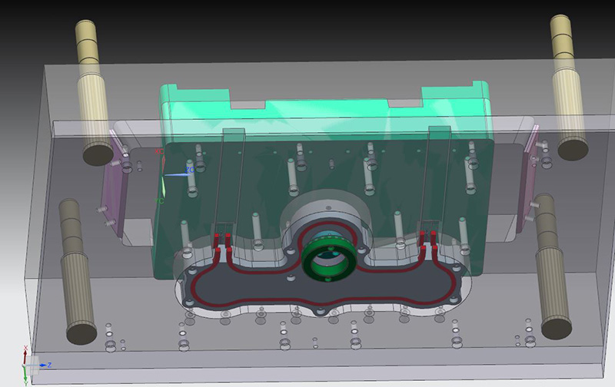Select the right purple wedge plate

pyautogui.click(x=528, y=180)
